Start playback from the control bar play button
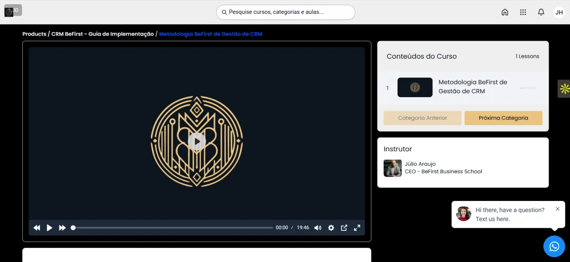Viewport: 570px width, 262px height. pos(49,228)
